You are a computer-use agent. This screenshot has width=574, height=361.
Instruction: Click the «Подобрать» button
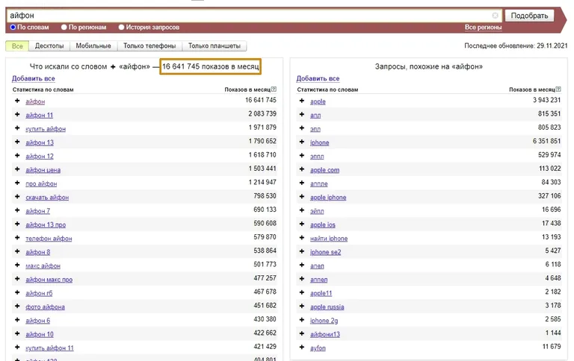pos(529,16)
